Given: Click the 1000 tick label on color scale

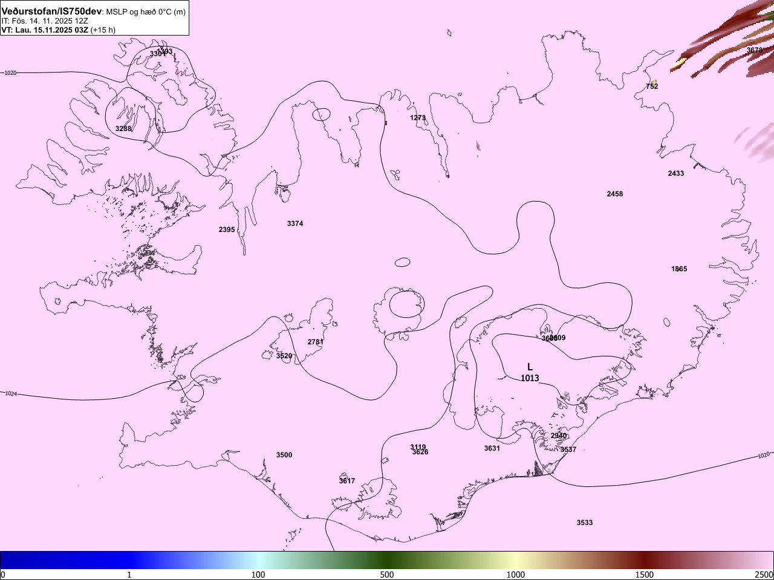Looking at the screenshot, I should pyautogui.click(x=516, y=575).
